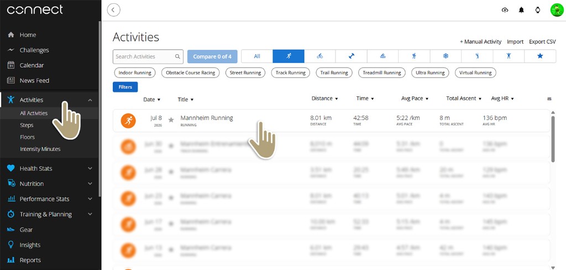Select the Swimming activity type tab

(382, 56)
